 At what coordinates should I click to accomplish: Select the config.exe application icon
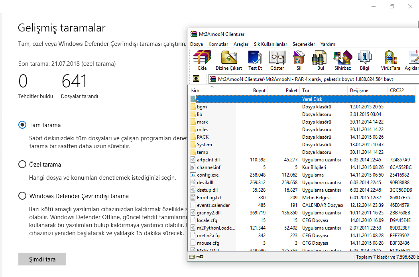tap(193, 175)
